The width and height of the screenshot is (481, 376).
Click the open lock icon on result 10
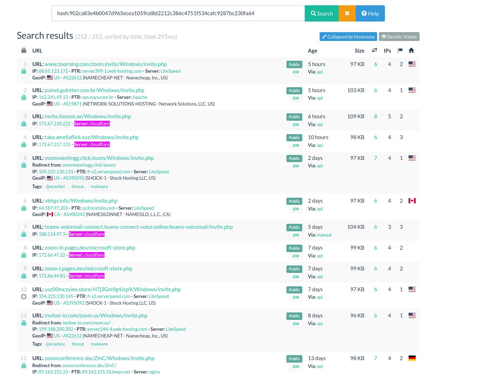pos(24,297)
